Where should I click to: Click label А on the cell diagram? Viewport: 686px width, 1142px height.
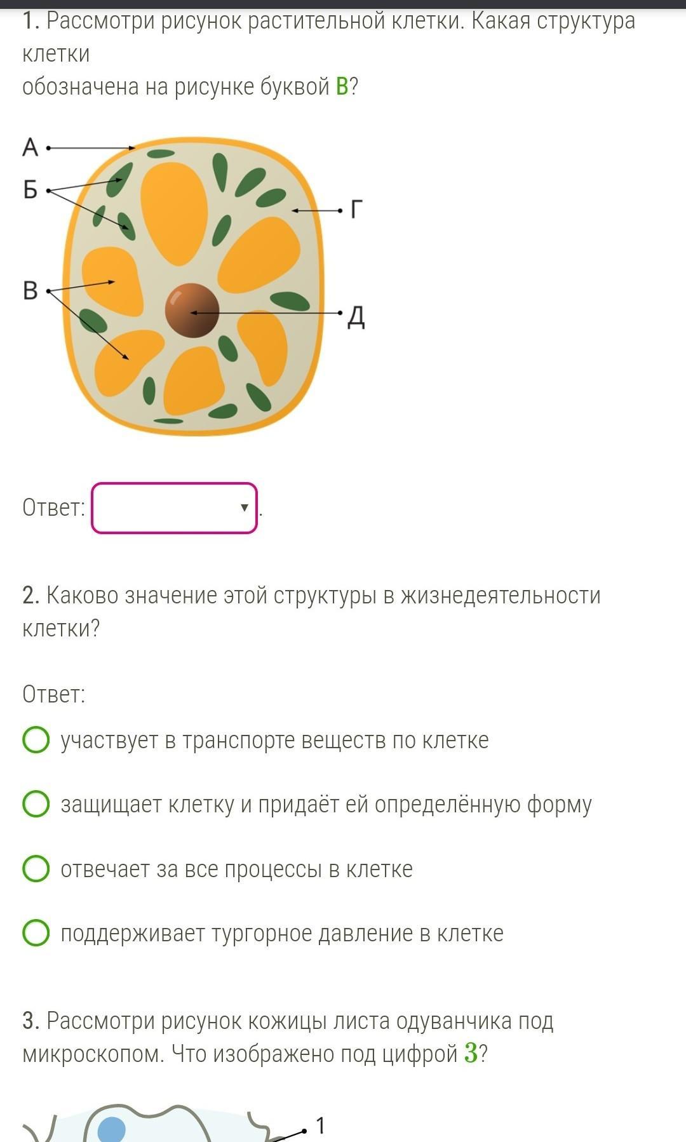(x=30, y=147)
